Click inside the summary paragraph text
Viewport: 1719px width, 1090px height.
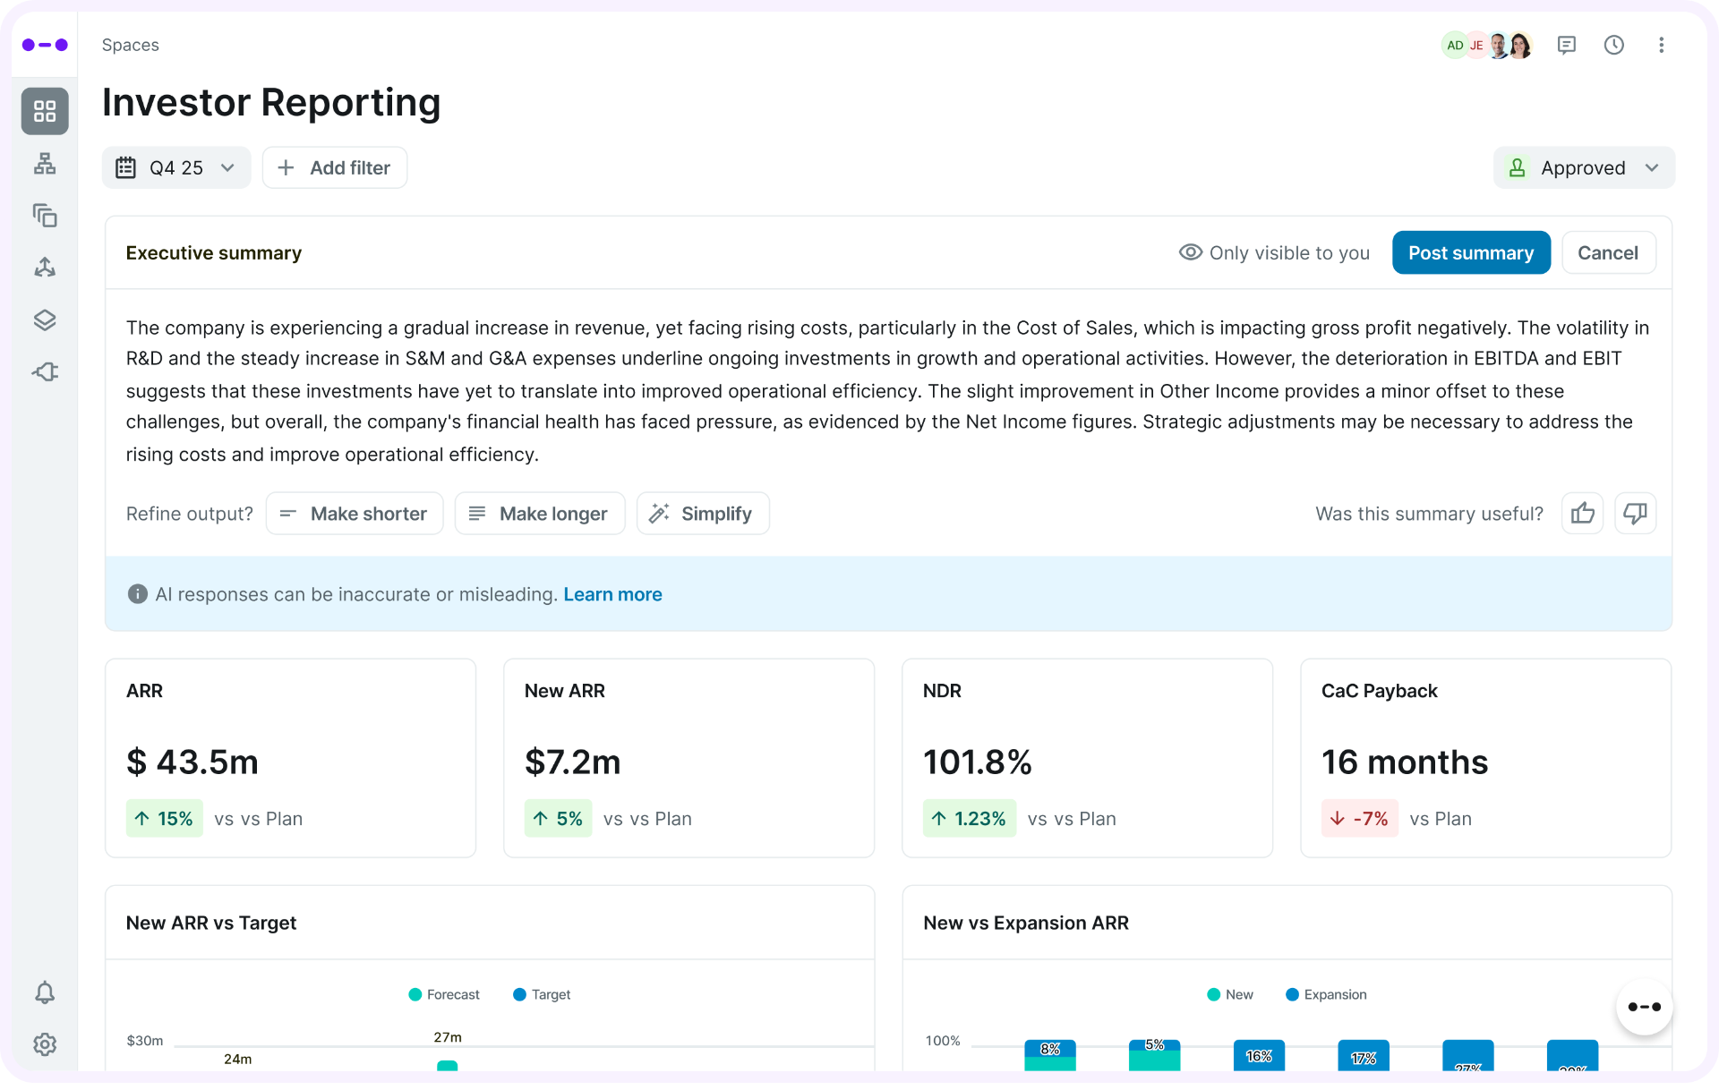[x=887, y=391]
